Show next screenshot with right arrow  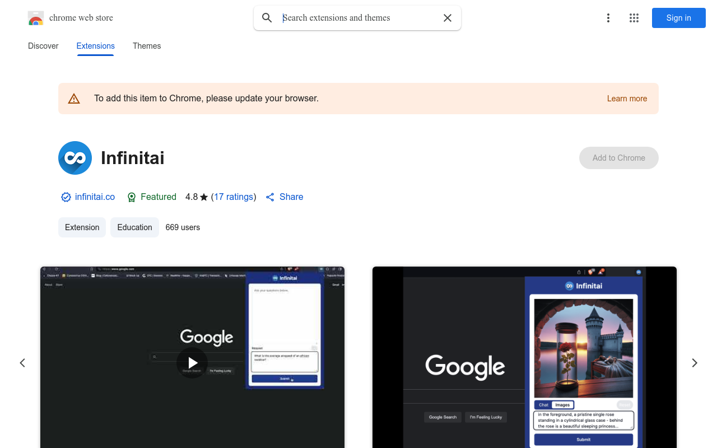tap(695, 363)
